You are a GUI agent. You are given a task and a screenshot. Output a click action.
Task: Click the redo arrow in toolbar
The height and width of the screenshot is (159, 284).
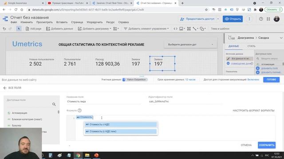pos(10,29)
